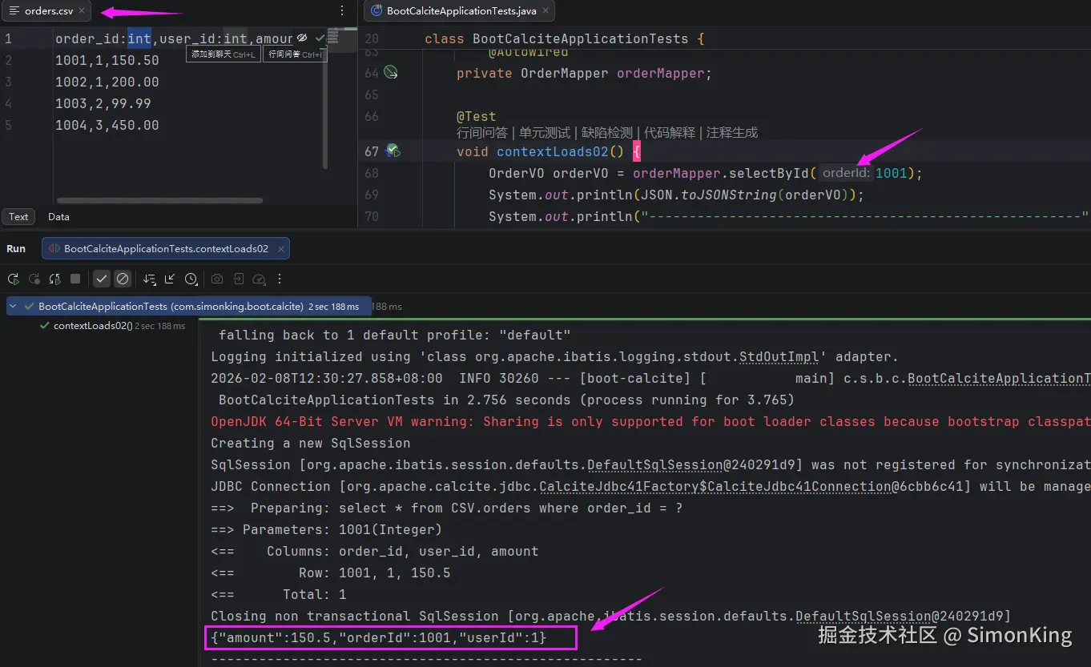Viewport: 1091px width, 667px height.
Task: Click the 添加到聊天 button
Action: (x=223, y=54)
